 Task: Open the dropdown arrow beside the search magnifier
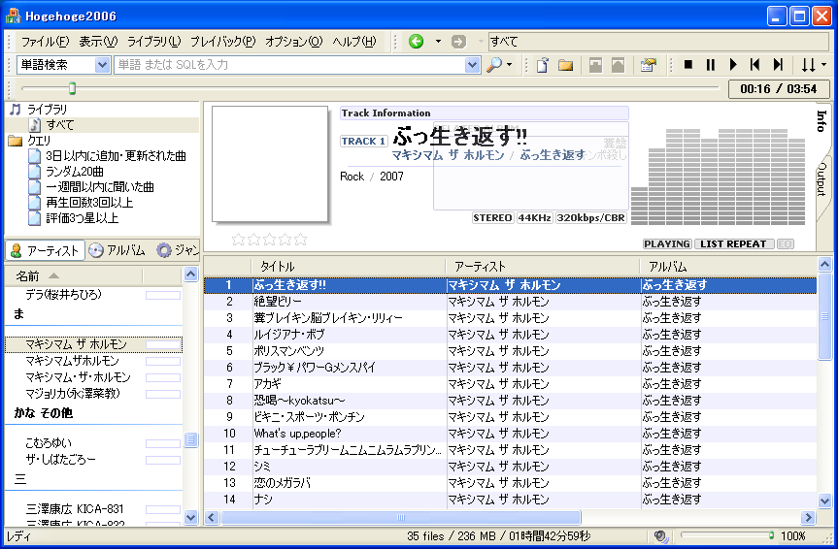pyautogui.click(x=510, y=65)
